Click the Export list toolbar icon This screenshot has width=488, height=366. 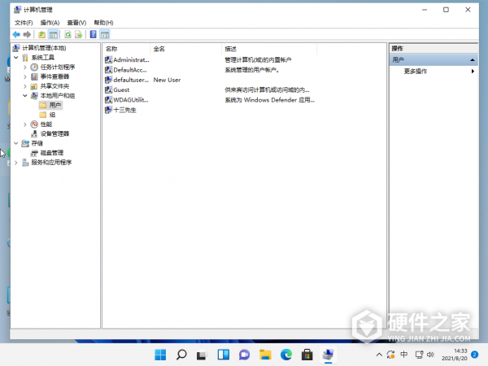click(78, 34)
